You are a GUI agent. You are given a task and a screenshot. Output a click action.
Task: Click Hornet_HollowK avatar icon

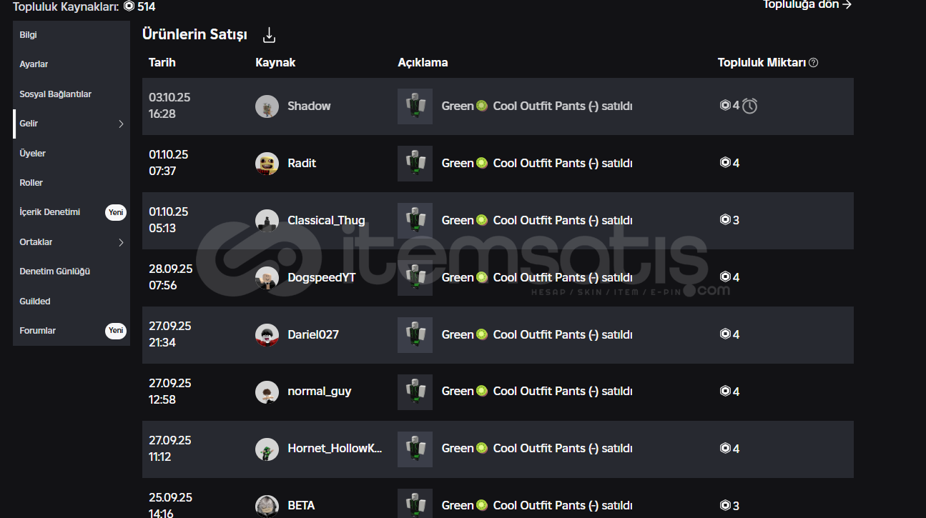tap(267, 449)
